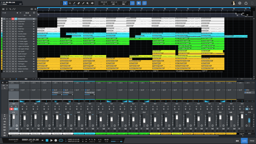Select the Eraser tool
The image size is (256, 144).
coord(78,3)
